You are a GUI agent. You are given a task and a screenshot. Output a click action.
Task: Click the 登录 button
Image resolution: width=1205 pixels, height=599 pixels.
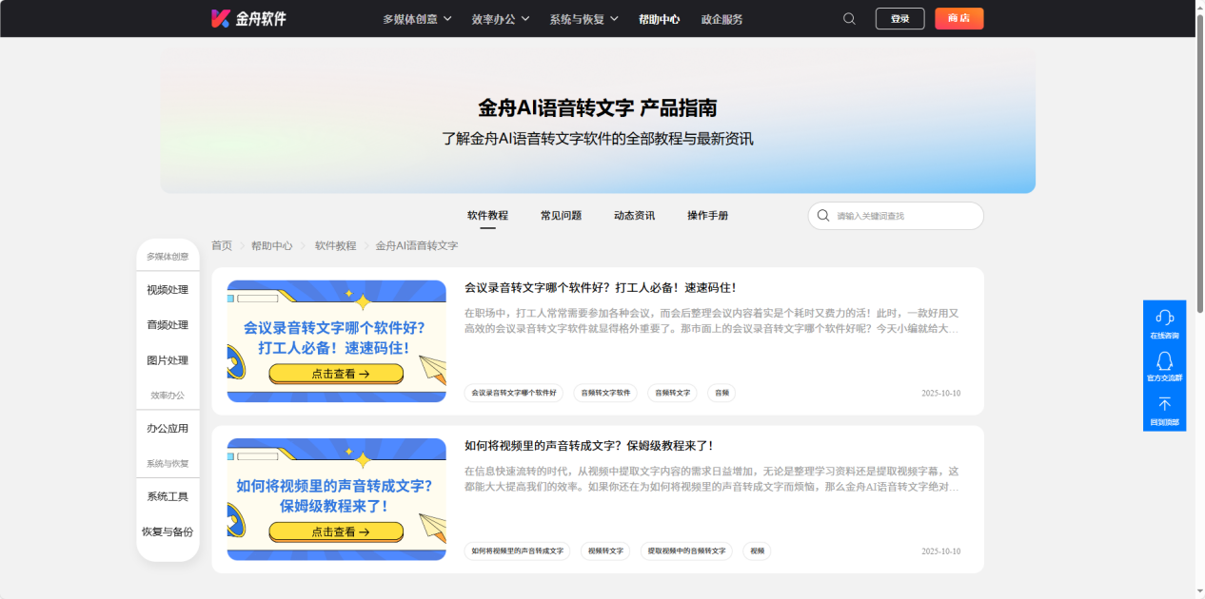pyautogui.click(x=899, y=19)
